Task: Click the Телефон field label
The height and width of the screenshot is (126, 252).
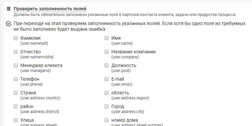Action: pos(30,79)
